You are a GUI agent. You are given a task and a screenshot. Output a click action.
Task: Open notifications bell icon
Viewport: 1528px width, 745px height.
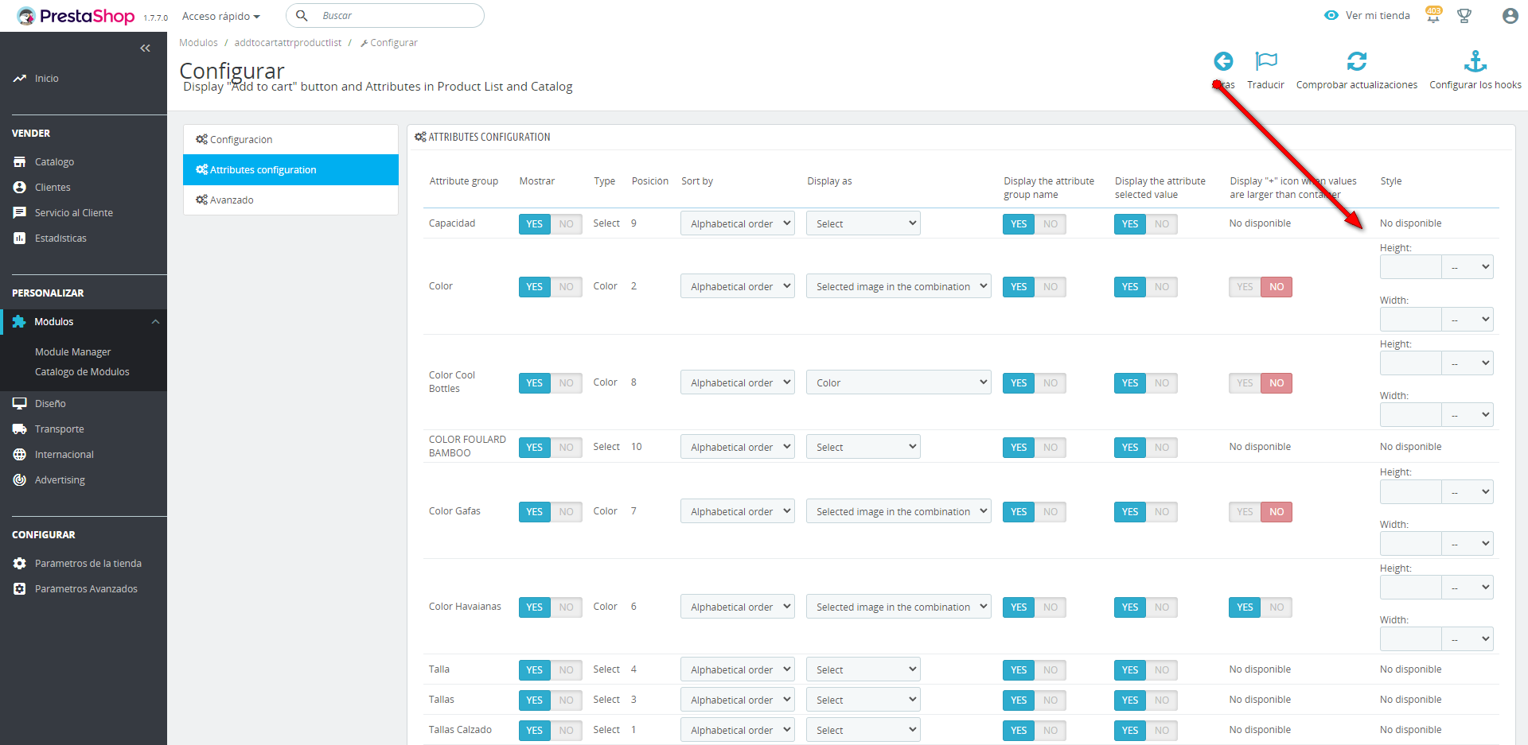[x=1432, y=16]
